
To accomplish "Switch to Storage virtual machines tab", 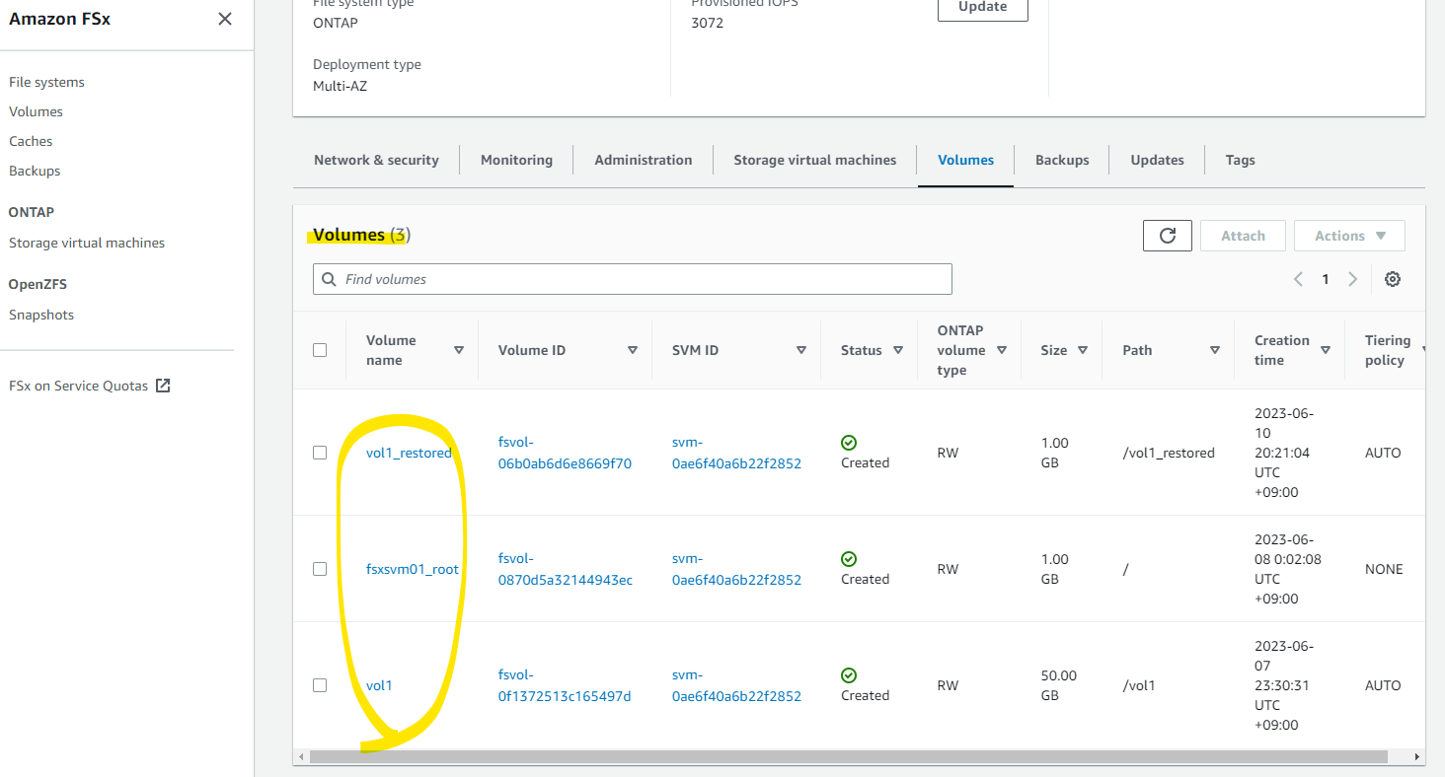I will click(x=815, y=160).
